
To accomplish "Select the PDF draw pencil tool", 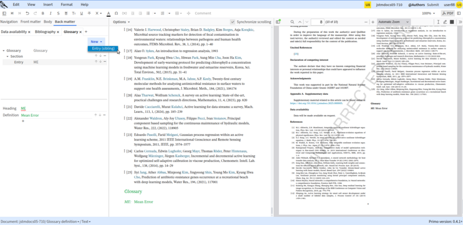I will 445,22.
